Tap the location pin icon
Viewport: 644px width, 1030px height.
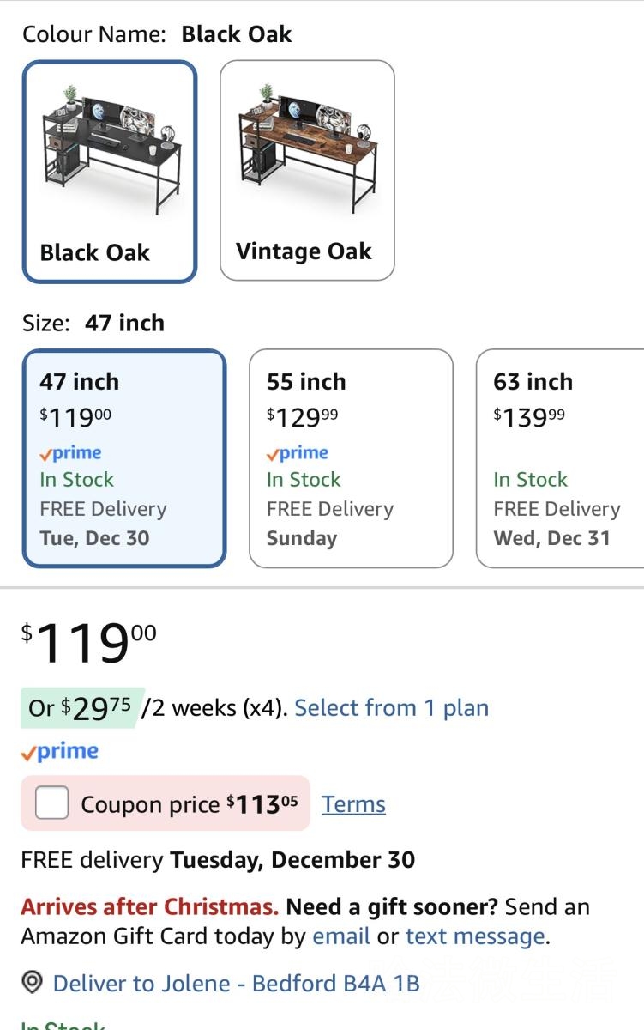click(x=33, y=982)
